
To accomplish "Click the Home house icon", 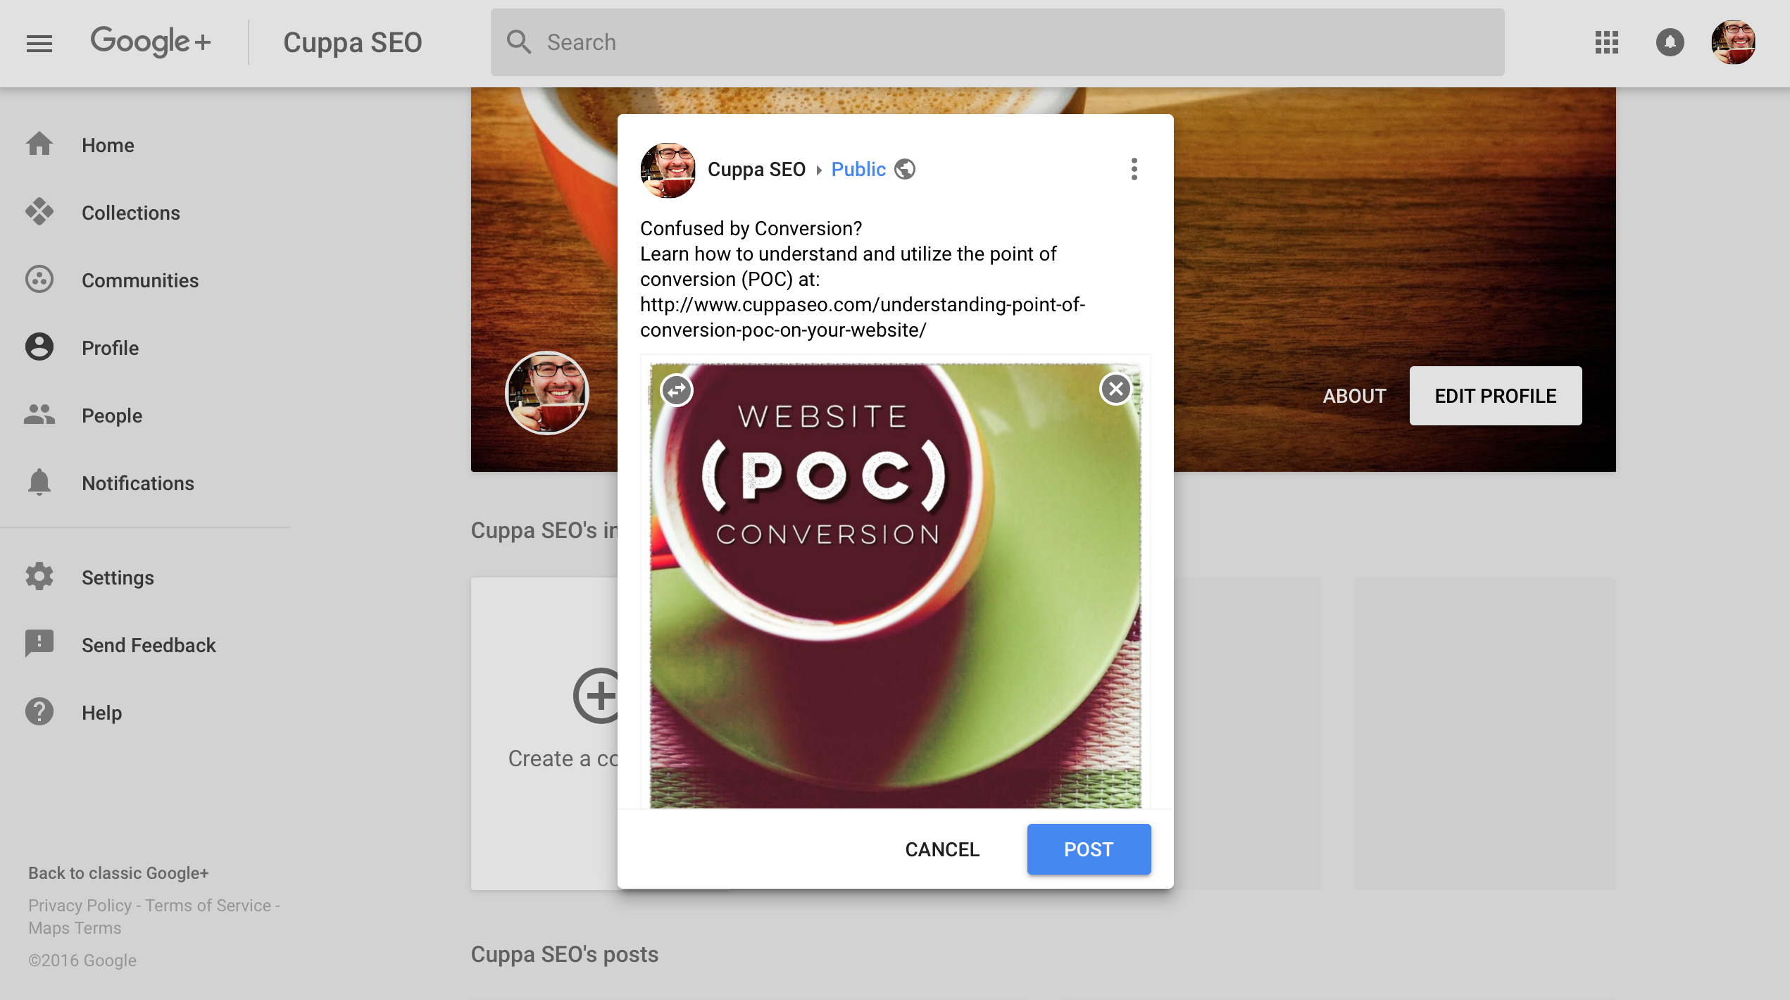I will [x=39, y=144].
